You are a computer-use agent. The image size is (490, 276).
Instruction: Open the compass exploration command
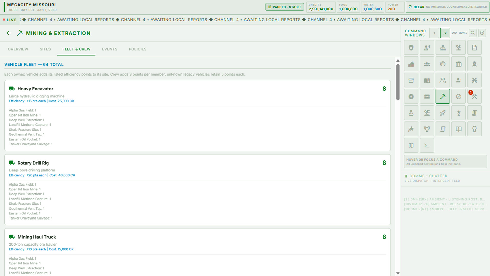tap(458, 97)
